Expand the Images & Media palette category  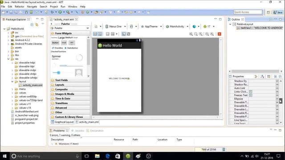pos(70,94)
